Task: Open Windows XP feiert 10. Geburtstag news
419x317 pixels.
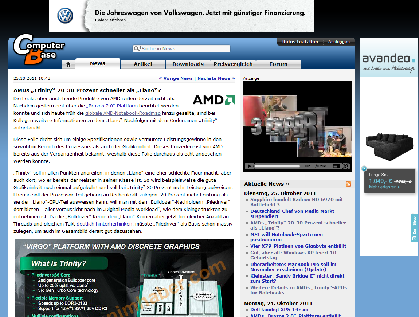Action: [x=294, y=255]
